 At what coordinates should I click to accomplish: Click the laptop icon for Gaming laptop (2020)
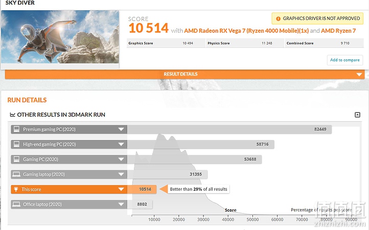(16, 174)
